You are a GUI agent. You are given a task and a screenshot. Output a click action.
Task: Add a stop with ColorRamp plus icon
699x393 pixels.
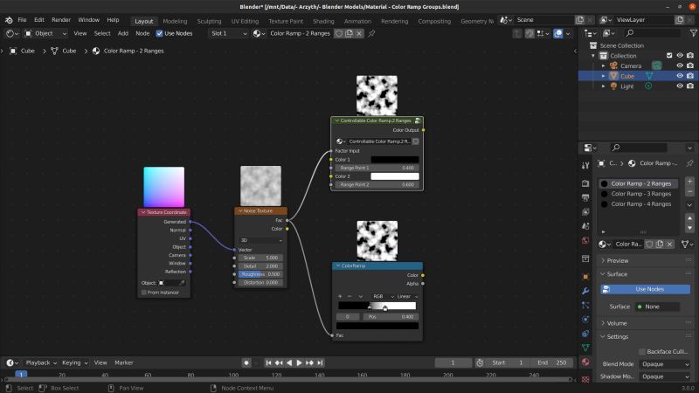(340, 296)
